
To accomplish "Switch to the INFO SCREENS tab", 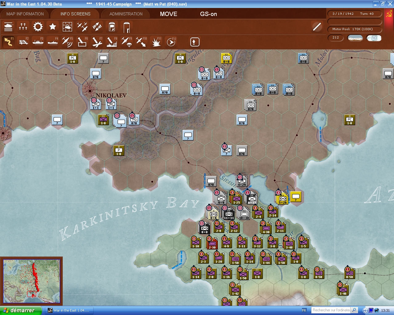I will [x=75, y=14].
